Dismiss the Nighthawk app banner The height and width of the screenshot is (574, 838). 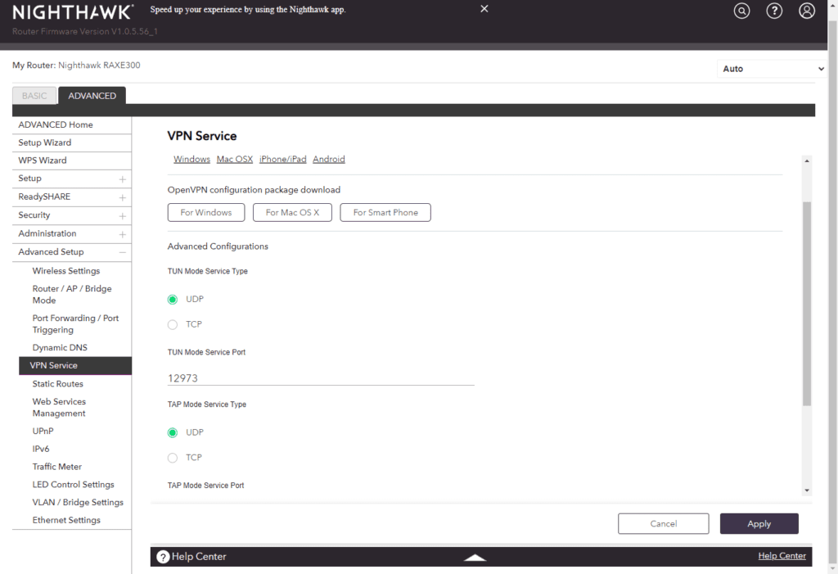click(484, 9)
